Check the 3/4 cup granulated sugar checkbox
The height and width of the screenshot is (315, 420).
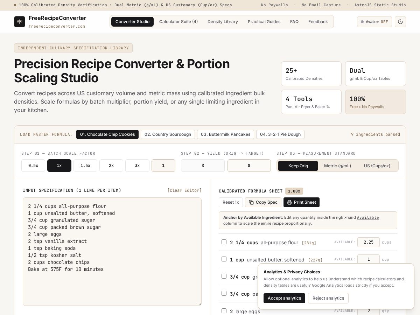click(x=224, y=276)
